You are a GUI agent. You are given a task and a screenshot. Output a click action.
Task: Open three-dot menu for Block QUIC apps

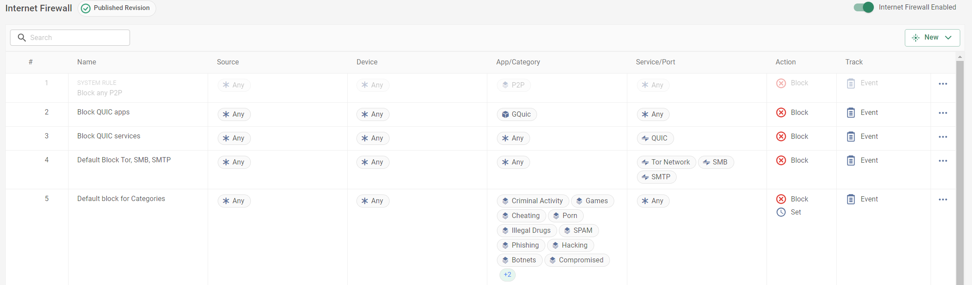click(x=943, y=113)
